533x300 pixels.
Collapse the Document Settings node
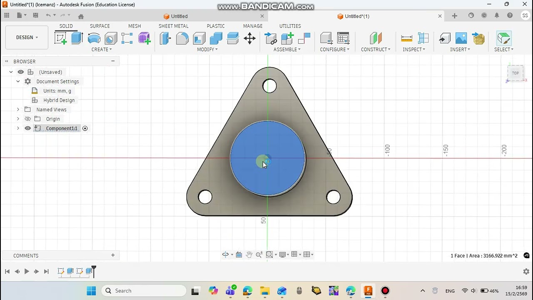point(18,81)
